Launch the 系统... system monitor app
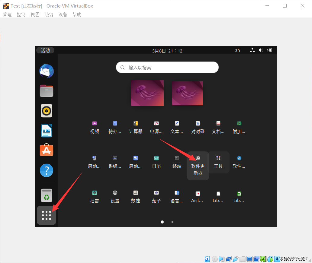Screen dimensions: 312x263 click(115, 162)
